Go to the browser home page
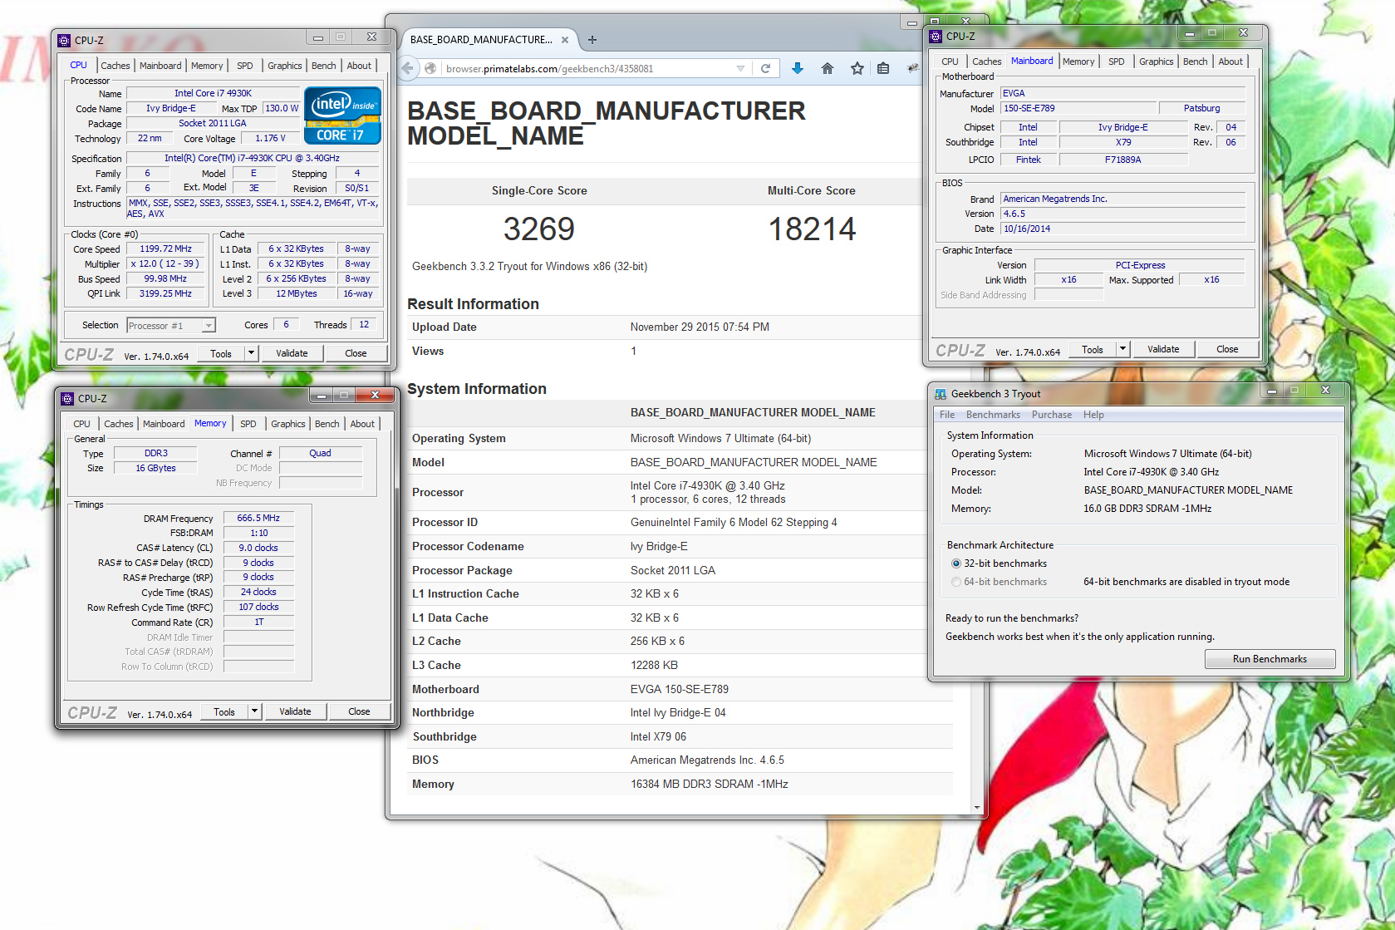 click(x=828, y=68)
